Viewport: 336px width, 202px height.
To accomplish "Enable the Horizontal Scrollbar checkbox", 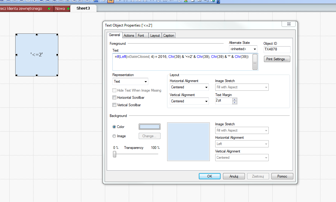I will point(114,98).
